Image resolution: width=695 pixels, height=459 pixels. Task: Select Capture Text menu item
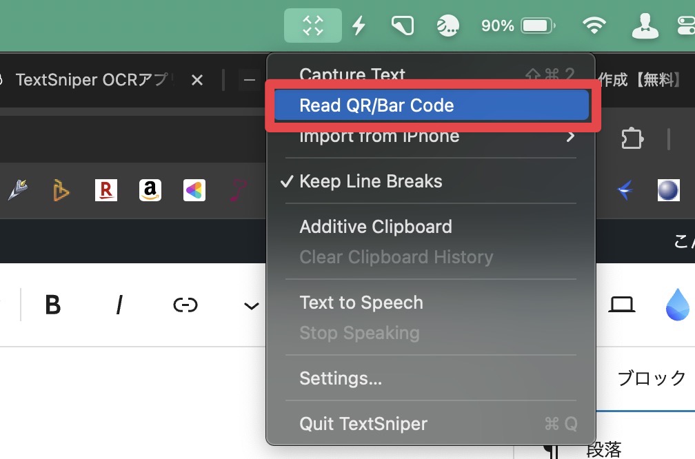coord(431,74)
